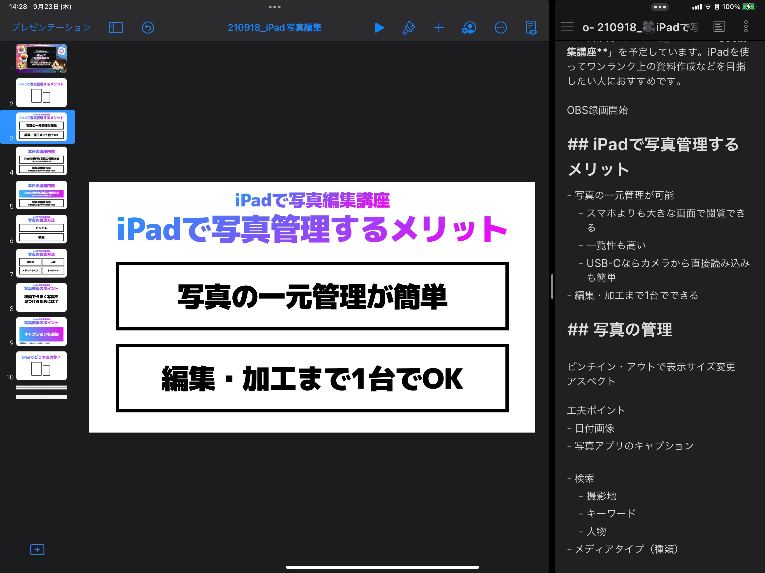Viewport: 765px width, 573px height.
Task: Open the collaborate person icon
Action: point(469,28)
